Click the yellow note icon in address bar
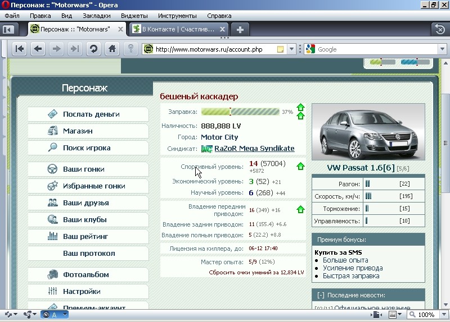The width and height of the screenshot is (450, 322). (x=280, y=49)
